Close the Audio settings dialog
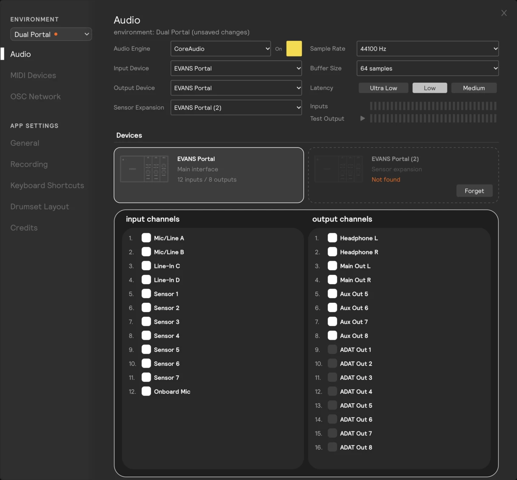Image resolution: width=517 pixels, height=480 pixels. pos(504,13)
